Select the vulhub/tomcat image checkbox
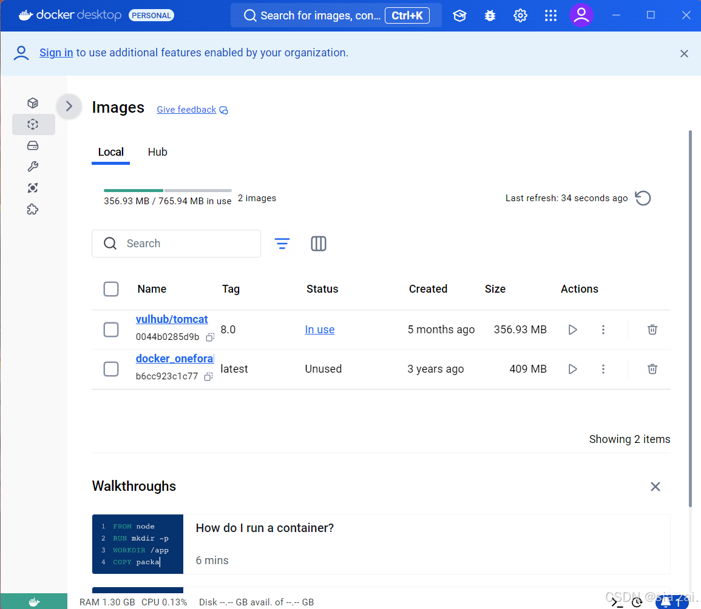The width and height of the screenshot is (701, 609). [x=111, y=330]
